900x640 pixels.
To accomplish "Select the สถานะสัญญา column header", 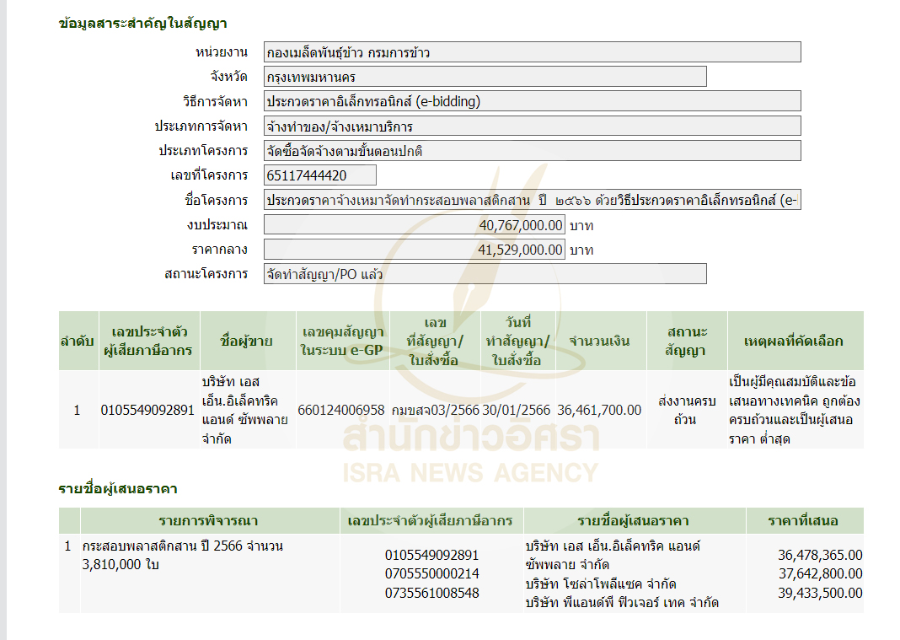I will [686, 342].
